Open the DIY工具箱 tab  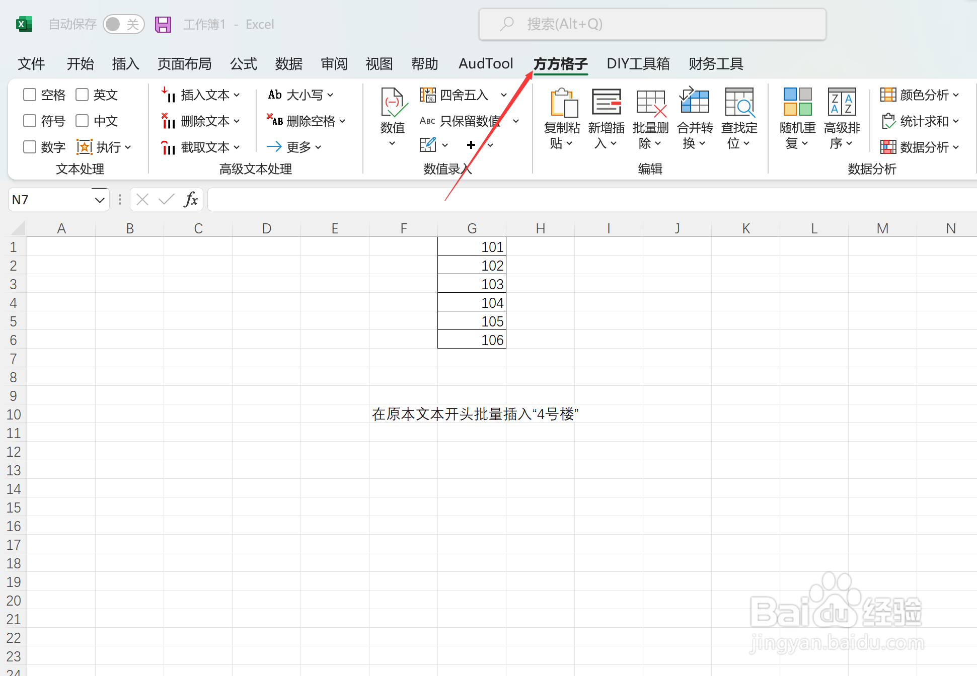point(638,64)
